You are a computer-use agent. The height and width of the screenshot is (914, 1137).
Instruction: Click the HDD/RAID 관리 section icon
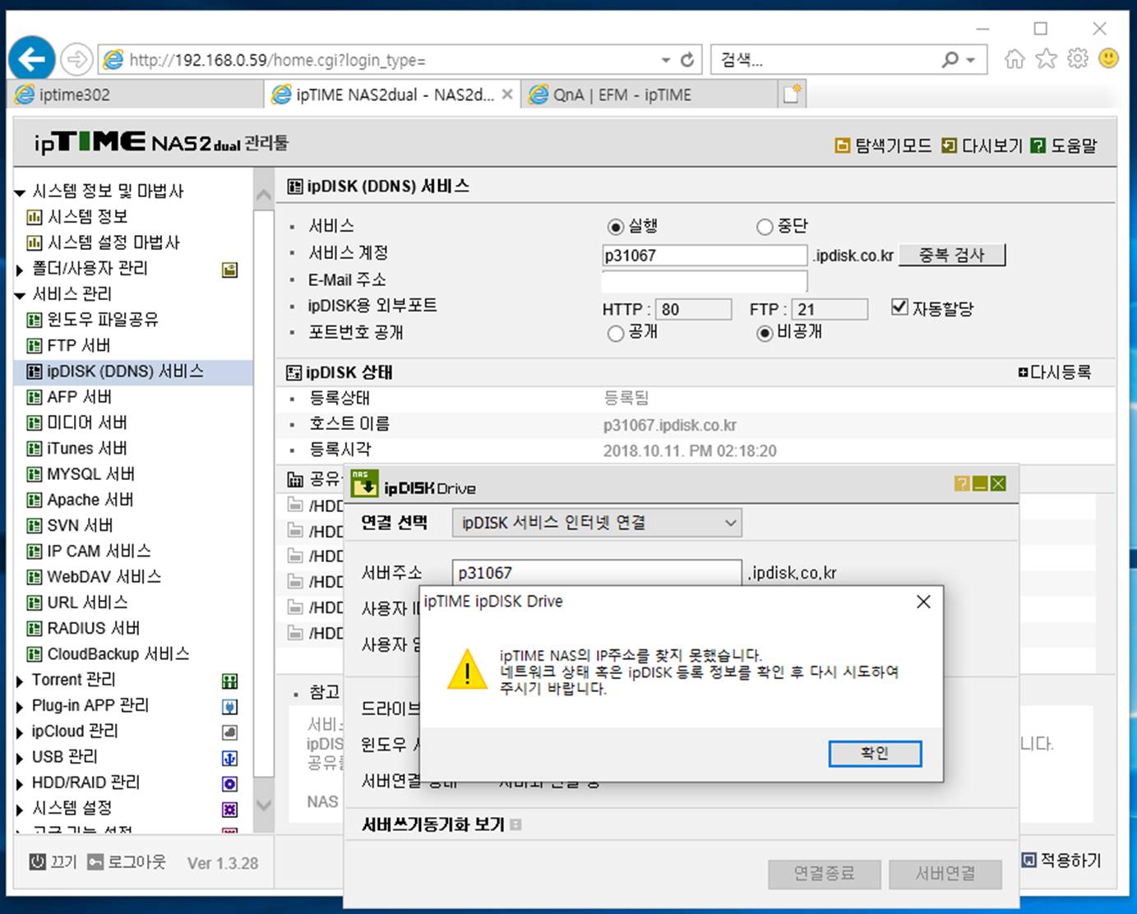pyautogui.click(x=230, y=784)
